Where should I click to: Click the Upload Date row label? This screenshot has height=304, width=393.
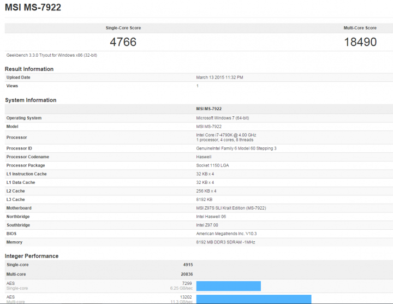(x=19, y=78)
